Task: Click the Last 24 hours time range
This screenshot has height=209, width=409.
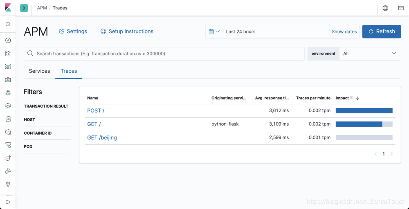Action: pos(241,31)
